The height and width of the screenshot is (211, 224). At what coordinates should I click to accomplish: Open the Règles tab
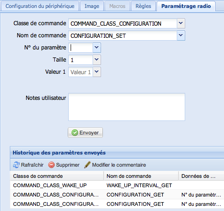(x=143, y=6)
